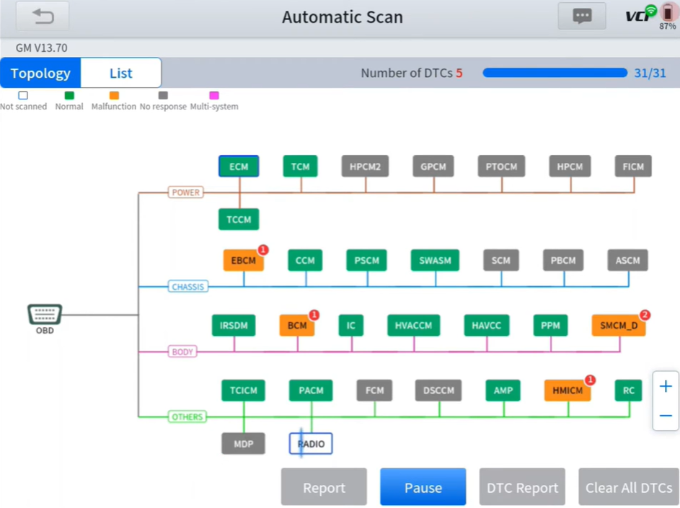Click the BODY bus label
This screenshot has height=508, width=680.
(182, 352)
